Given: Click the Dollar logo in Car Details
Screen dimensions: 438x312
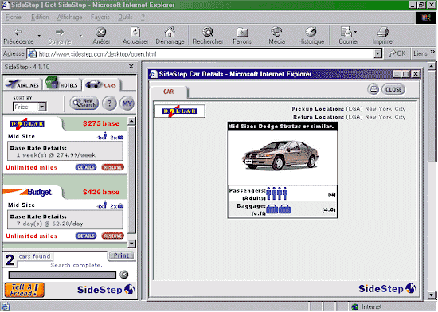Looking at the screenshot, I should point(180,111).
